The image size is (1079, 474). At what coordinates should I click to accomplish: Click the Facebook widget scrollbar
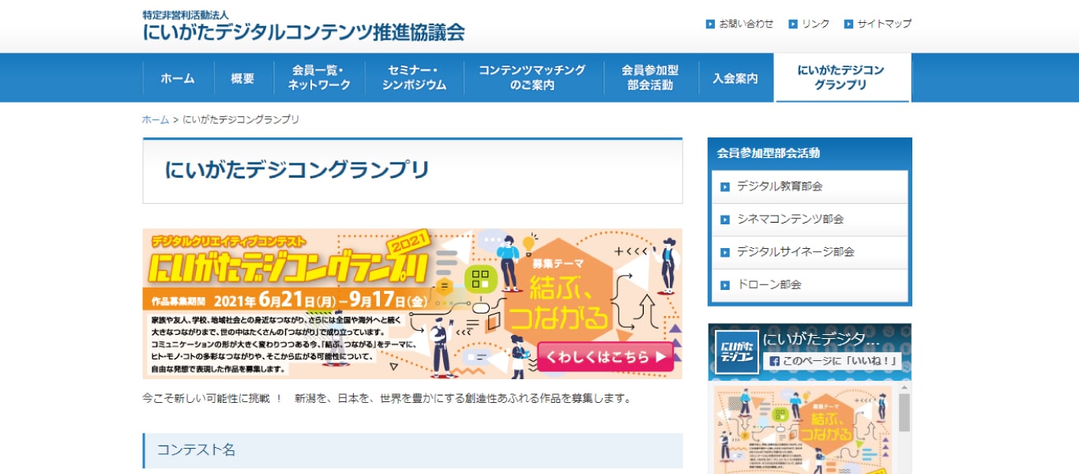(x=904, y=413)
